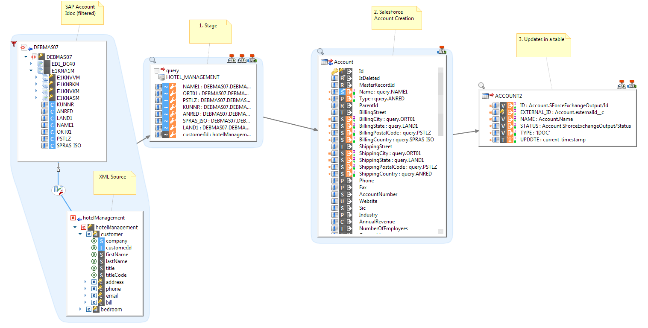The image size is (648, 328).
Task: Click the magnifier icon above the Account block
Action: tap(320, 52)
